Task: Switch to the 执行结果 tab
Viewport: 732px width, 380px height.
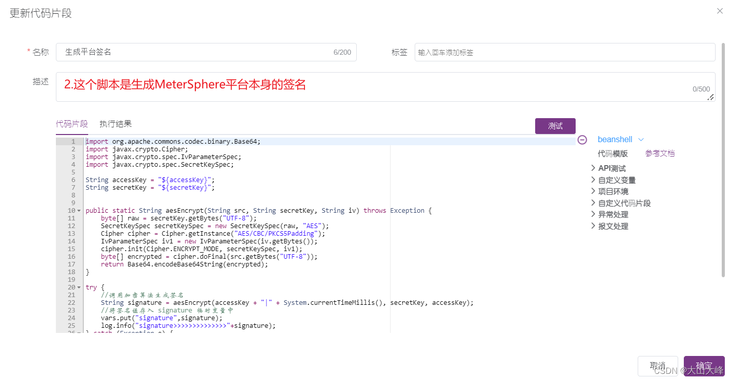Action: coord(115,124)
